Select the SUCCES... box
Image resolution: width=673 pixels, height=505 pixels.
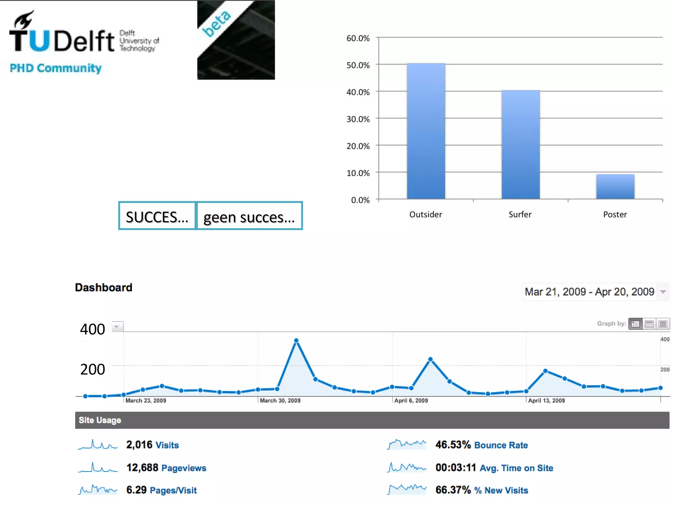click(x=157, y=216)
